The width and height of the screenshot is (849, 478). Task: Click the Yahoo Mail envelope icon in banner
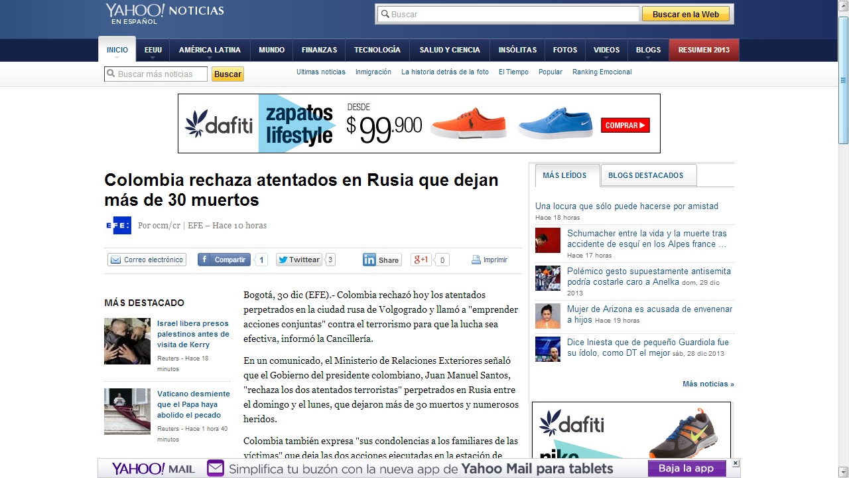[216, 469]
